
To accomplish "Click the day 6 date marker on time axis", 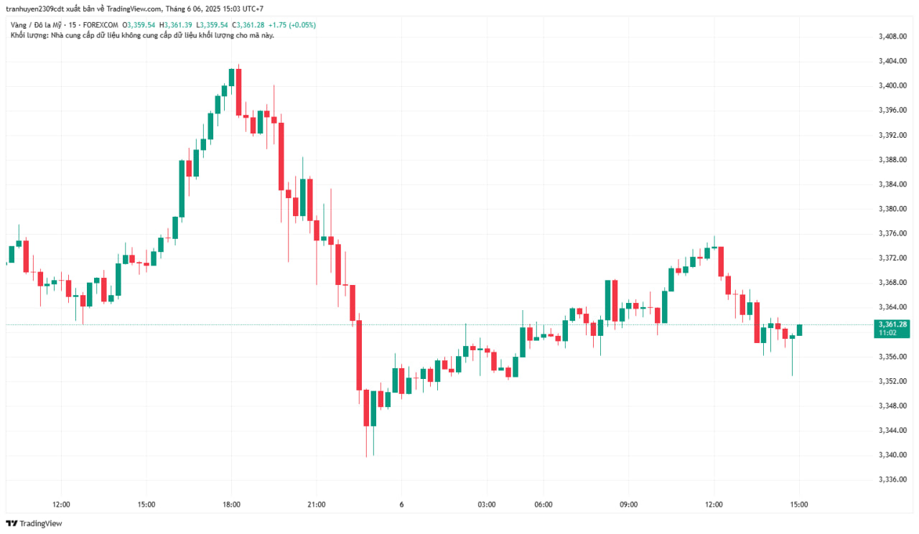I will tap(401, 505).
